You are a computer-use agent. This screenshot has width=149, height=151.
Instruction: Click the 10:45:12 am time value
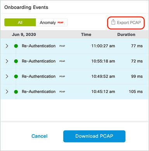click(x=103, y=92)
